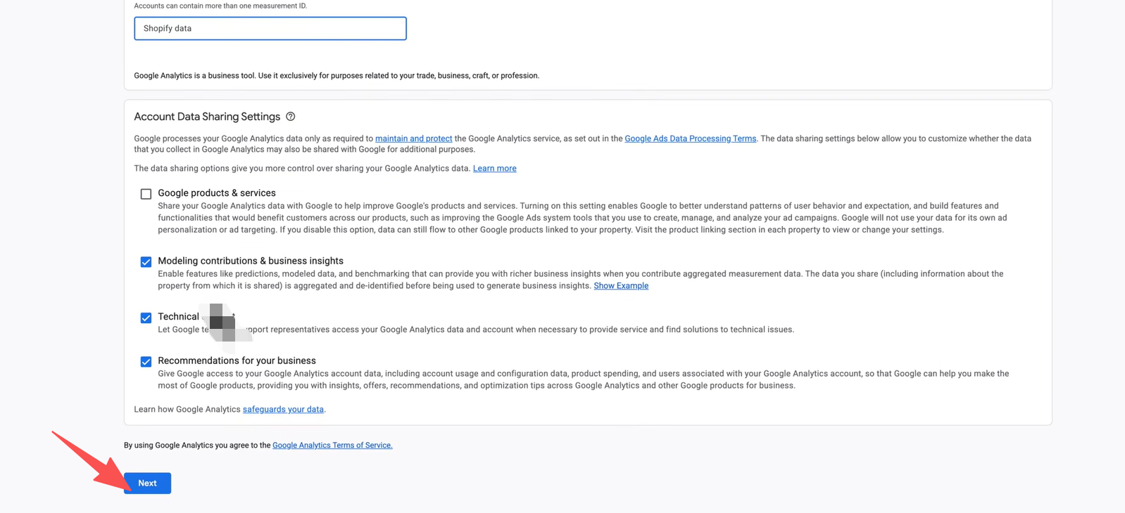Uncheck Modeling contributions & business insights
This screenshot has width=1125, height=513.
pyautogui.click(x=146, y=262)
